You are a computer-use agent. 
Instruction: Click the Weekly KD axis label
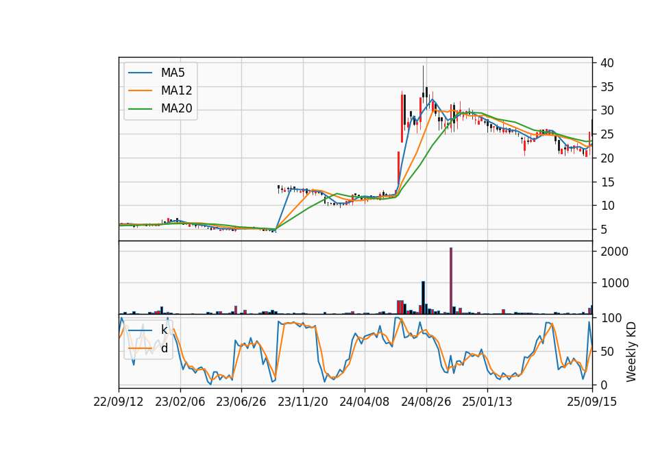coord(631,352)
